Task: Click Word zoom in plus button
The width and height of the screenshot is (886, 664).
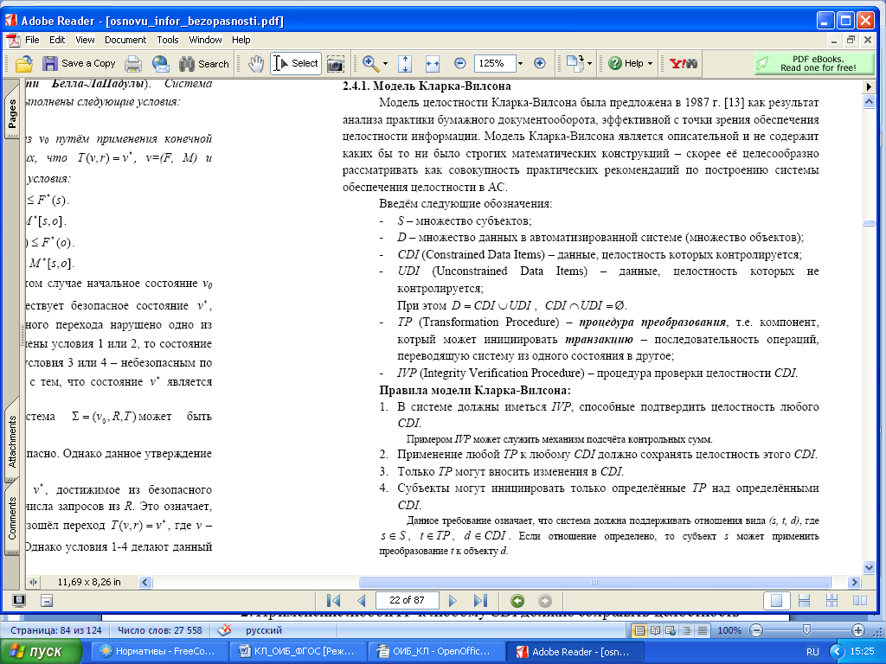Action: click(857, 630)
